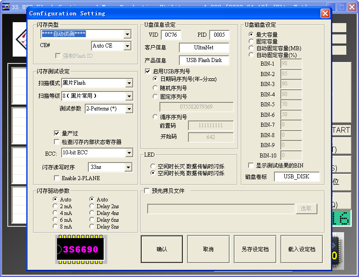The height and width of the screenshot is (277, 359).
Task: Choose 固定序列号 radio option
Action: pyautogui.click(x=155, y=96)
